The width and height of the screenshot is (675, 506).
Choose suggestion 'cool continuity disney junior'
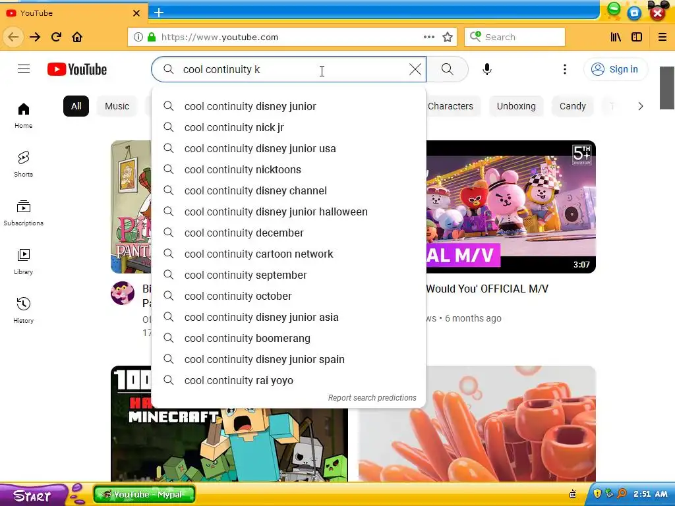(x=289, y=106)
